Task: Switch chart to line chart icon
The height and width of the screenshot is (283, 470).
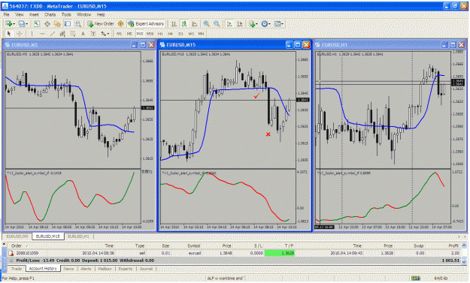Action: [194, 23]
